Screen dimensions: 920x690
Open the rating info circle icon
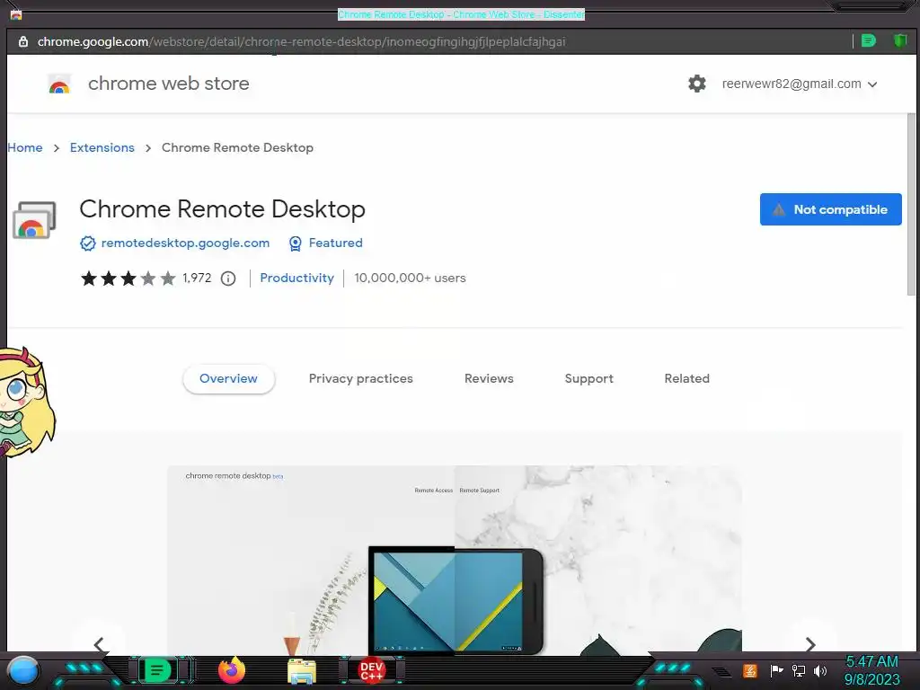pos(228,279)
